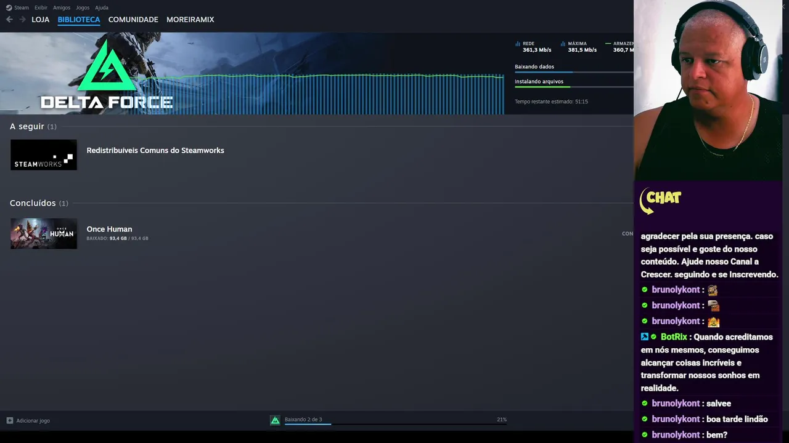
Task: Click the Instalando arquivos progress bar
Action: [x=574, y=87]
